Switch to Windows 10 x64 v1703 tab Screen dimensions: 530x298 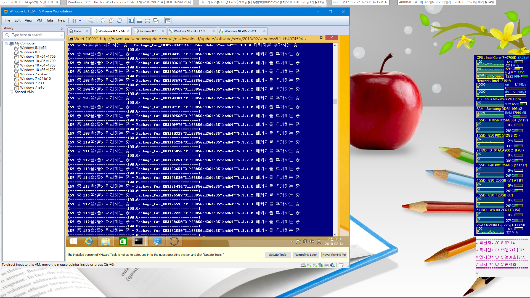pos(189,31)
